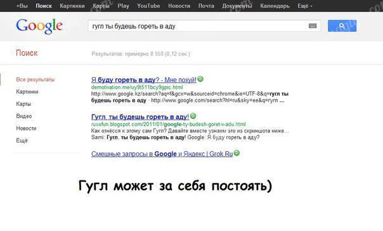Open 'Календарь' in the top bar
This screenshot has height=231, width=383.
275,6
